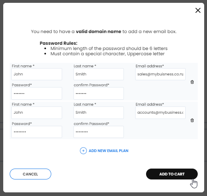Focus the first row Last name field
The height and width of the screenshot is (196, 207).
98,74
